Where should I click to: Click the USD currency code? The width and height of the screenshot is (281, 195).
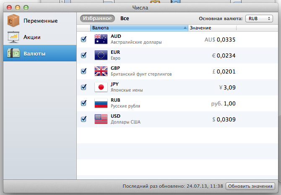click(x=115, y=116)
